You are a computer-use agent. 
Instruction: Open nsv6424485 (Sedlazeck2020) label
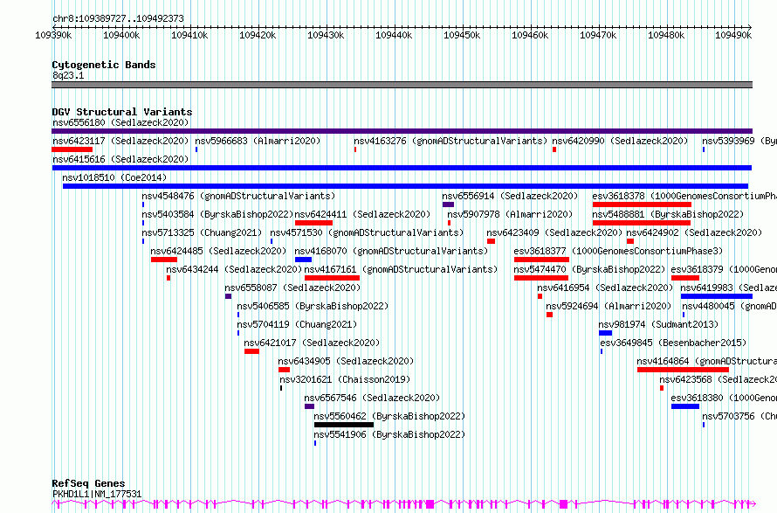(x=218, y=251)
